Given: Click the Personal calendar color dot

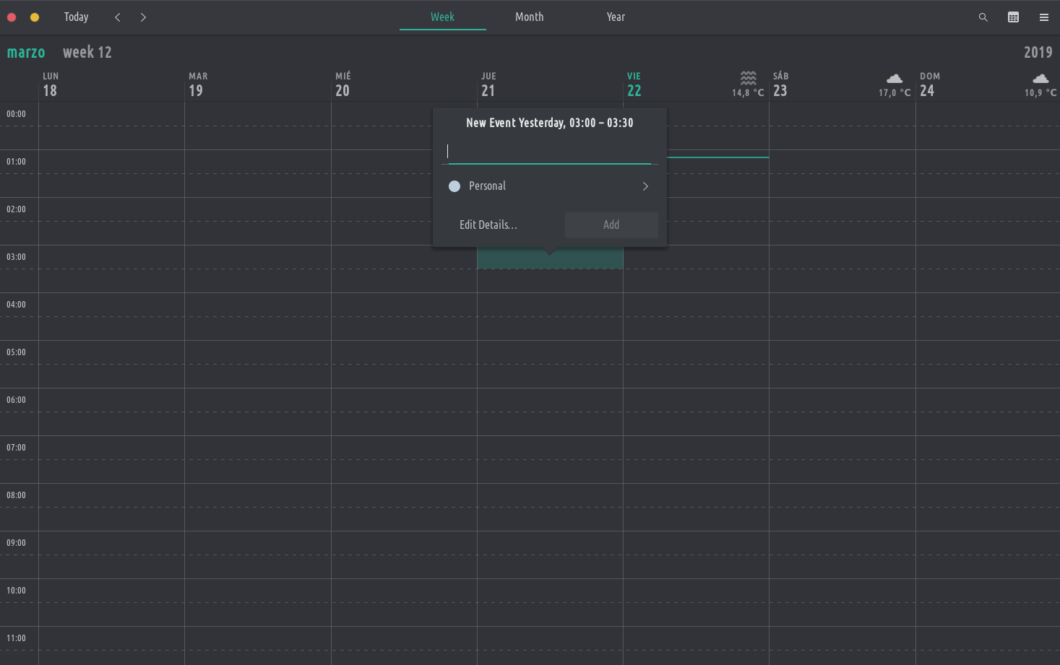Looking at the screenshot, I should pyautogui.click(x=454, y=186).
